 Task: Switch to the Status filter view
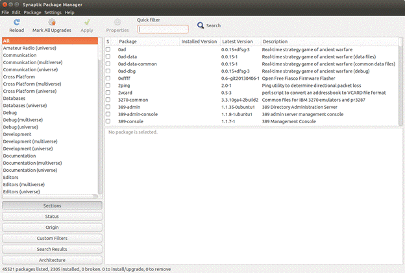[52, 217]
